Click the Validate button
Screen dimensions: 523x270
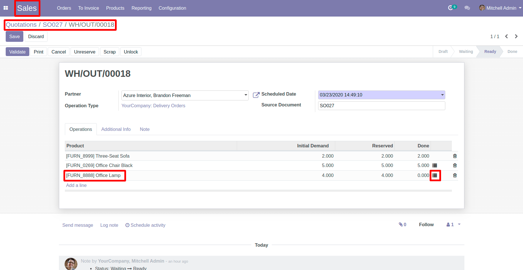click(17, 52)
